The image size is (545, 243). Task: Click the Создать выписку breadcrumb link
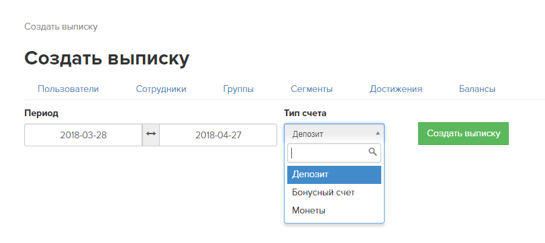[x=61, y=27]
